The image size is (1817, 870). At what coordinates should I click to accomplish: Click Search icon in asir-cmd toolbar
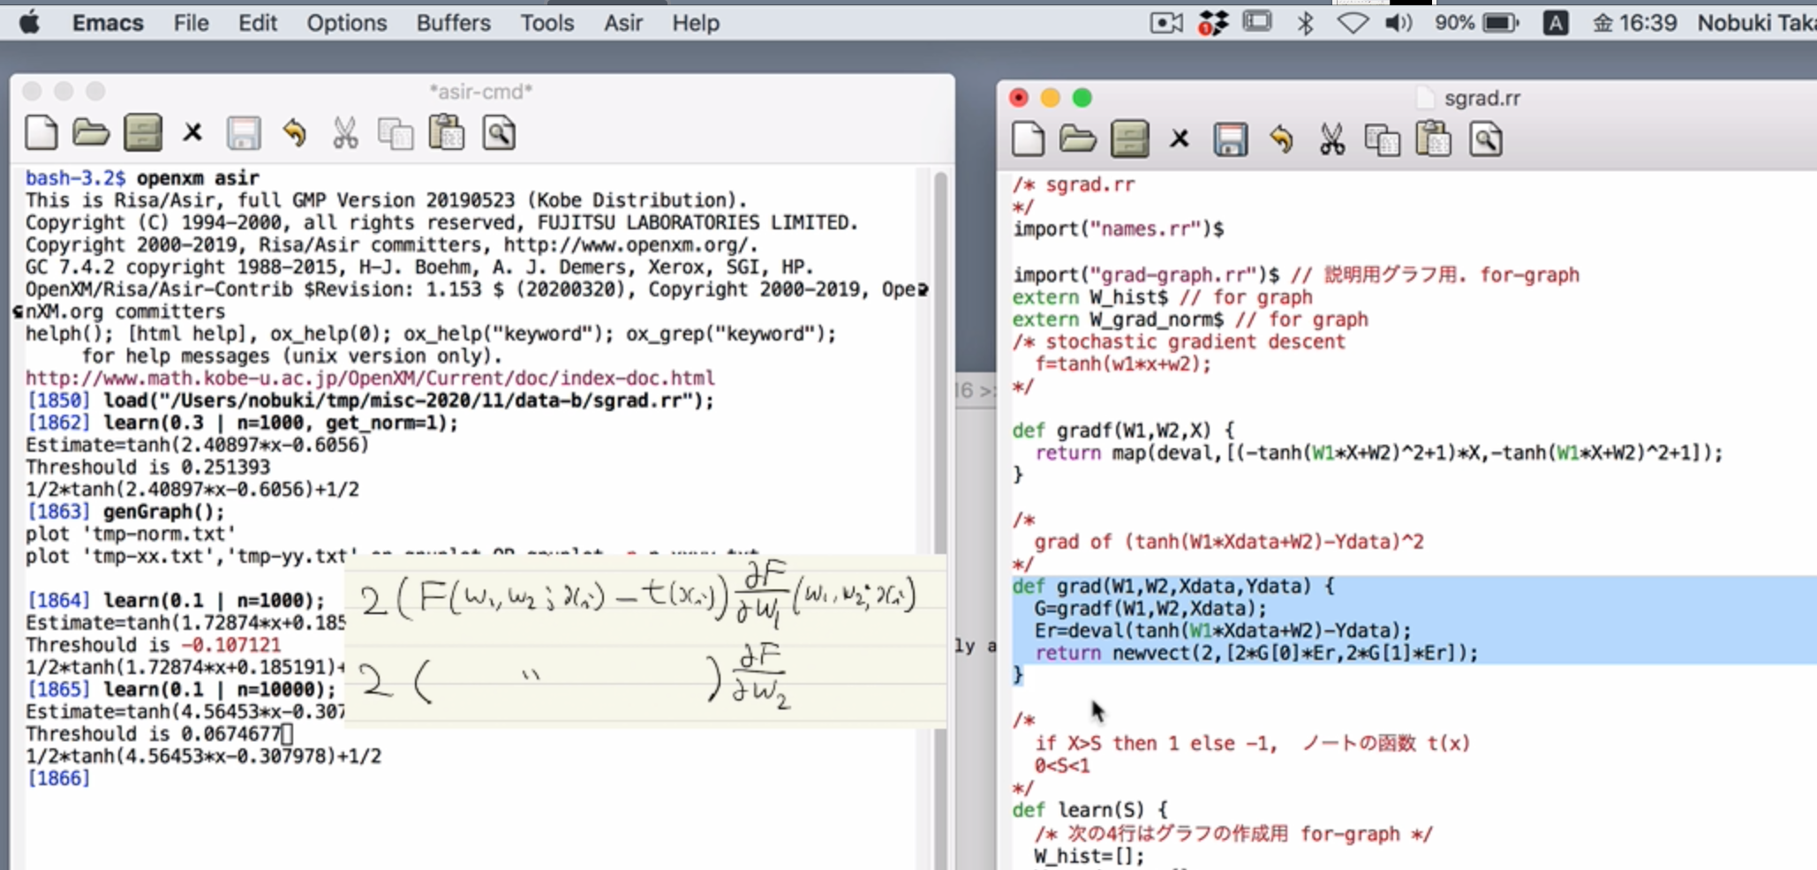point(499,134)
